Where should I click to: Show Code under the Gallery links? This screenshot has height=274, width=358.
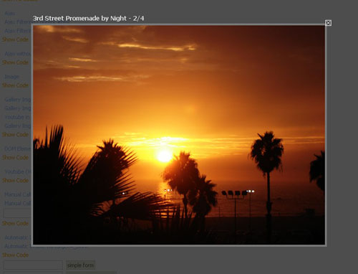coord(15,135)
